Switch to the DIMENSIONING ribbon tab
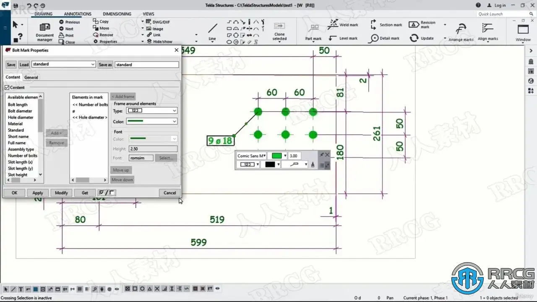 tap(117, 14)
